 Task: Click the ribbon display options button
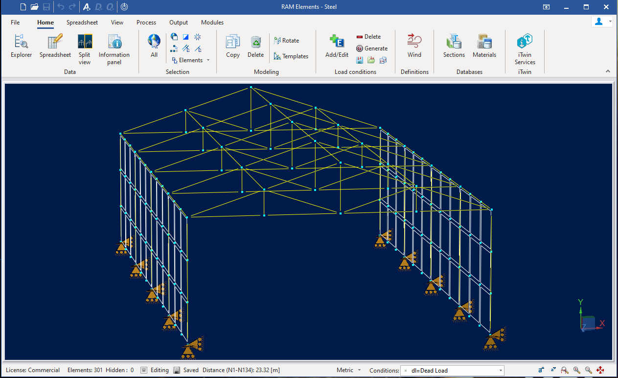tap(547, 7)
